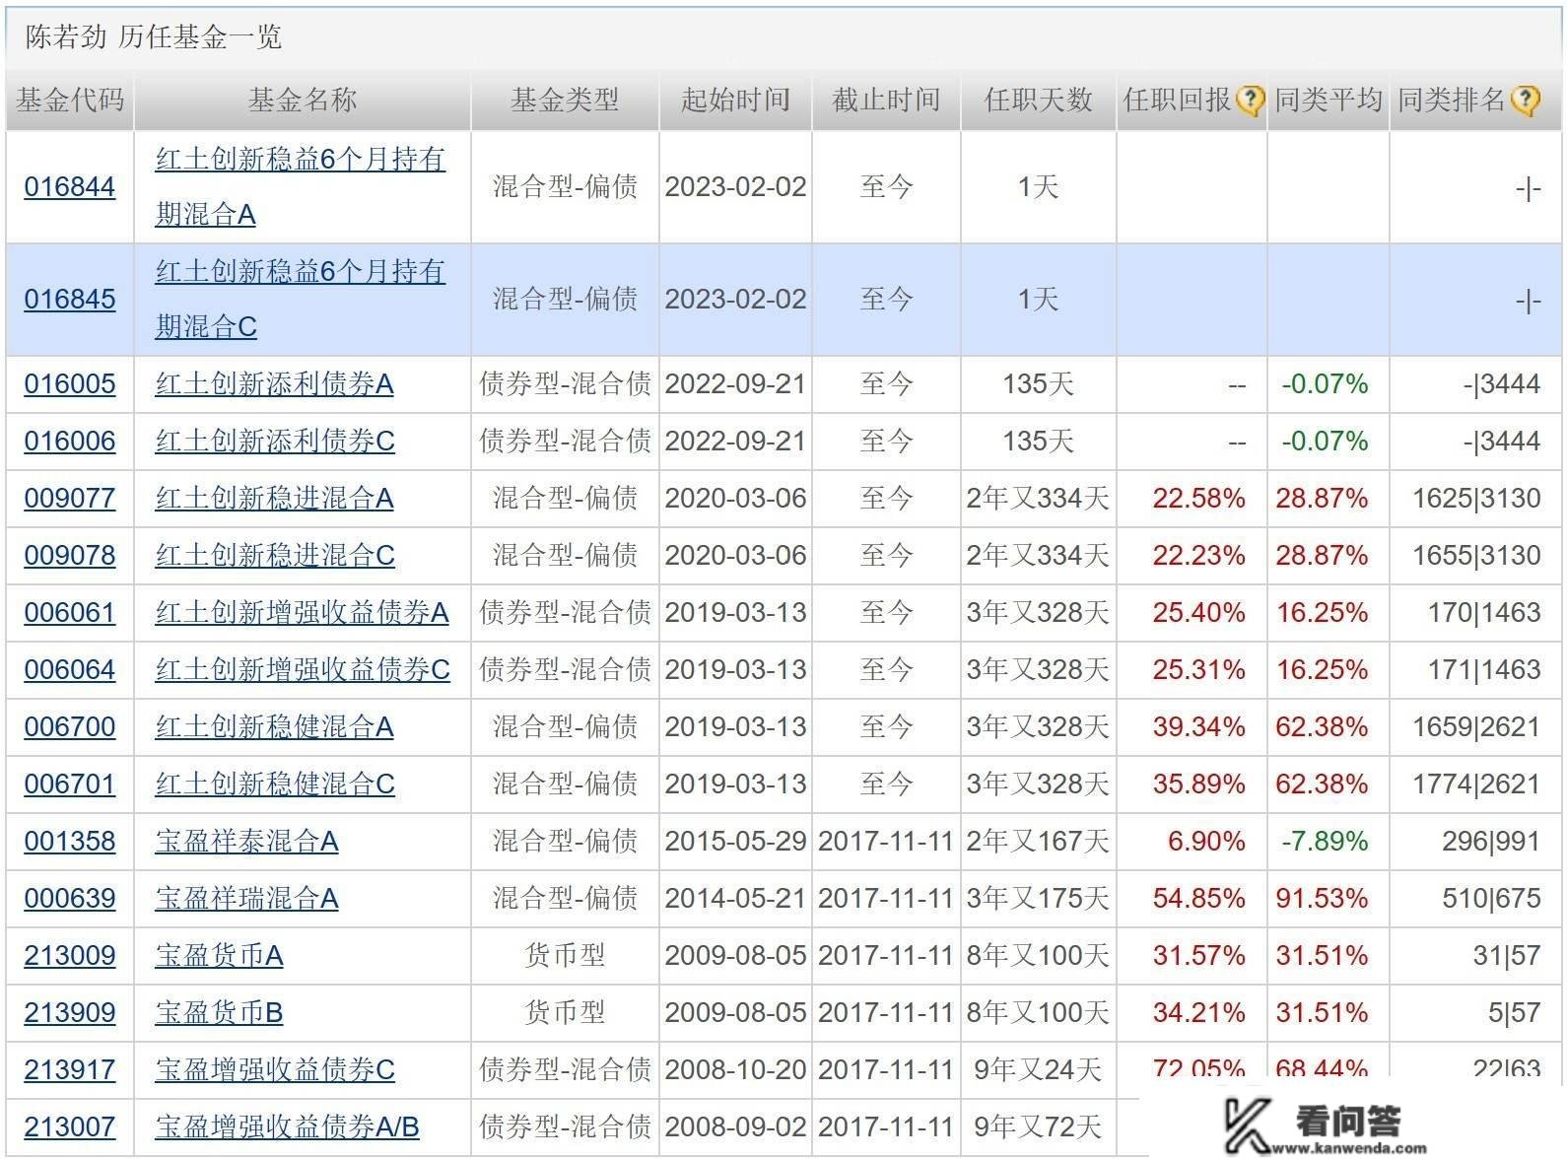The height and width of the screenshot is (1159, 1567).
Task: Open 红土创新稳进混合A fund link
Action: (x=274, y=499)
